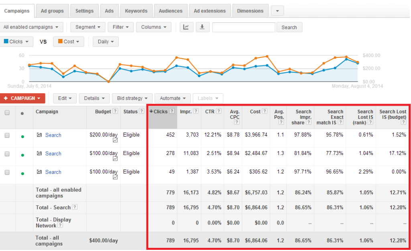Check the box for the 49-click campaign
Image resolution: width=411 pixels, height=251 pixels.
[x=7, y=172]
